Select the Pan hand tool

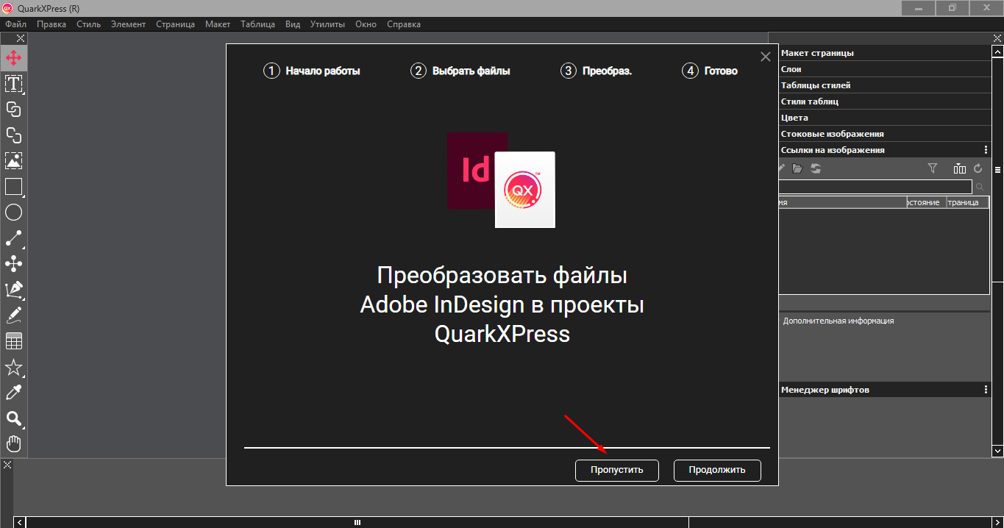pos(13,444)
